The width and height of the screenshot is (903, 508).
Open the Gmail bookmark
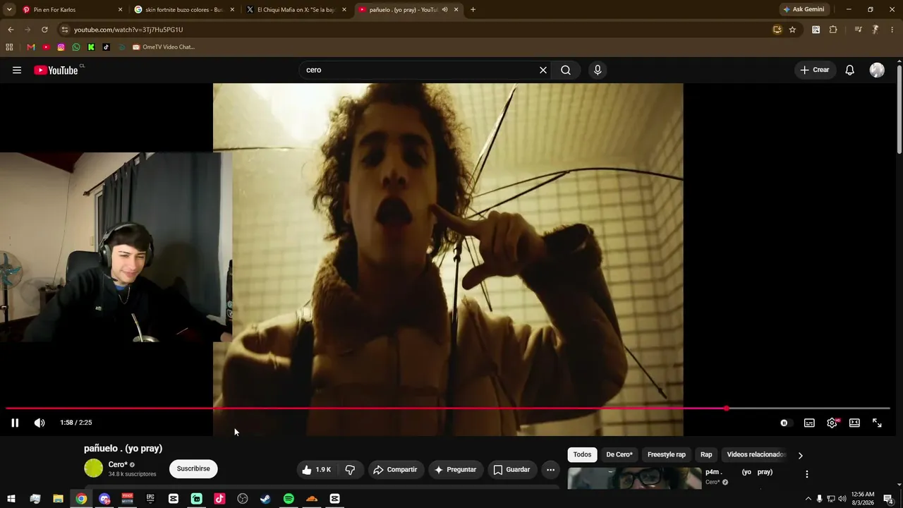click(31, 47)
